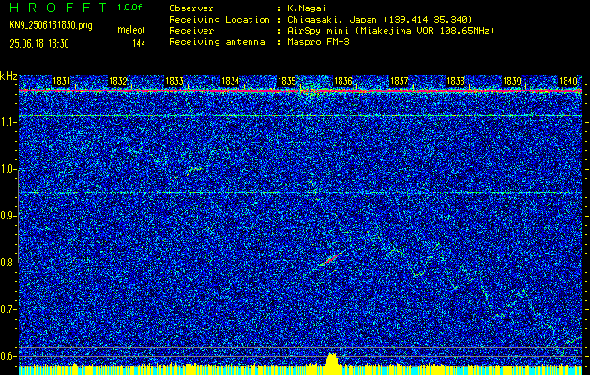Click the Chigasaki, Japan location text

379,20
